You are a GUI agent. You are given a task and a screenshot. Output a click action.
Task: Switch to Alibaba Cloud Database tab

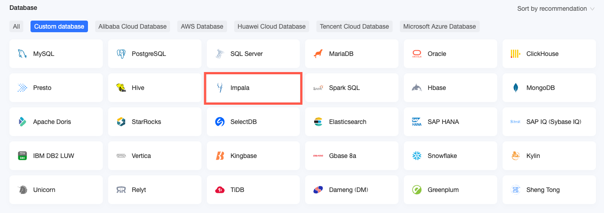pos(132,26)
